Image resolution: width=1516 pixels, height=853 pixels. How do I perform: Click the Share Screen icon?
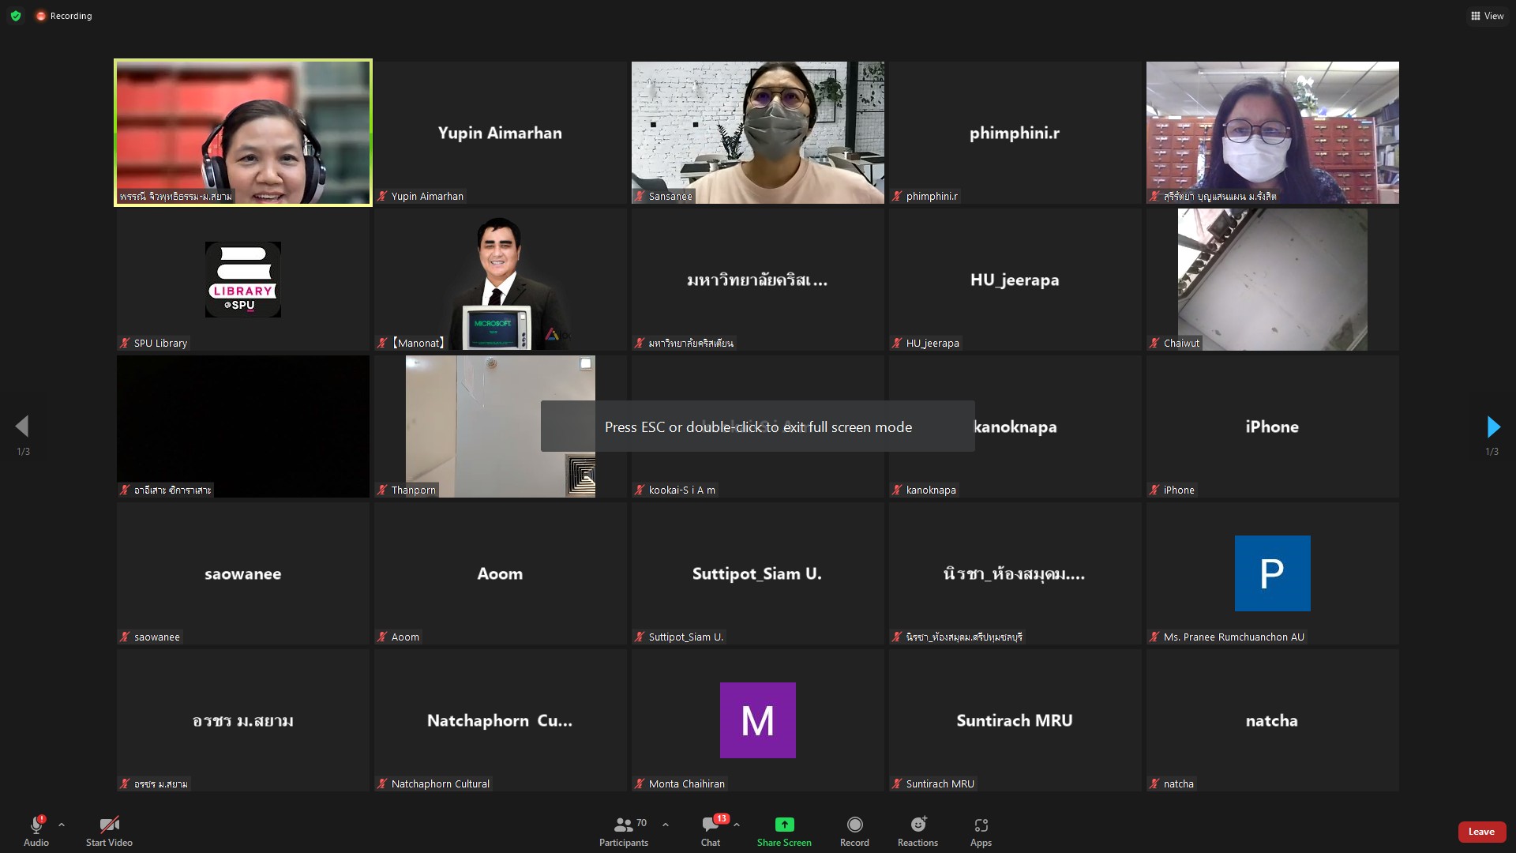point(784,825)
